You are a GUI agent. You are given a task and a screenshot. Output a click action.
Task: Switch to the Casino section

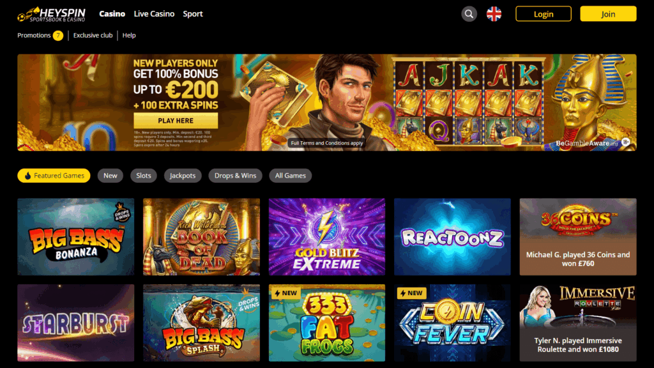point(112,14)
